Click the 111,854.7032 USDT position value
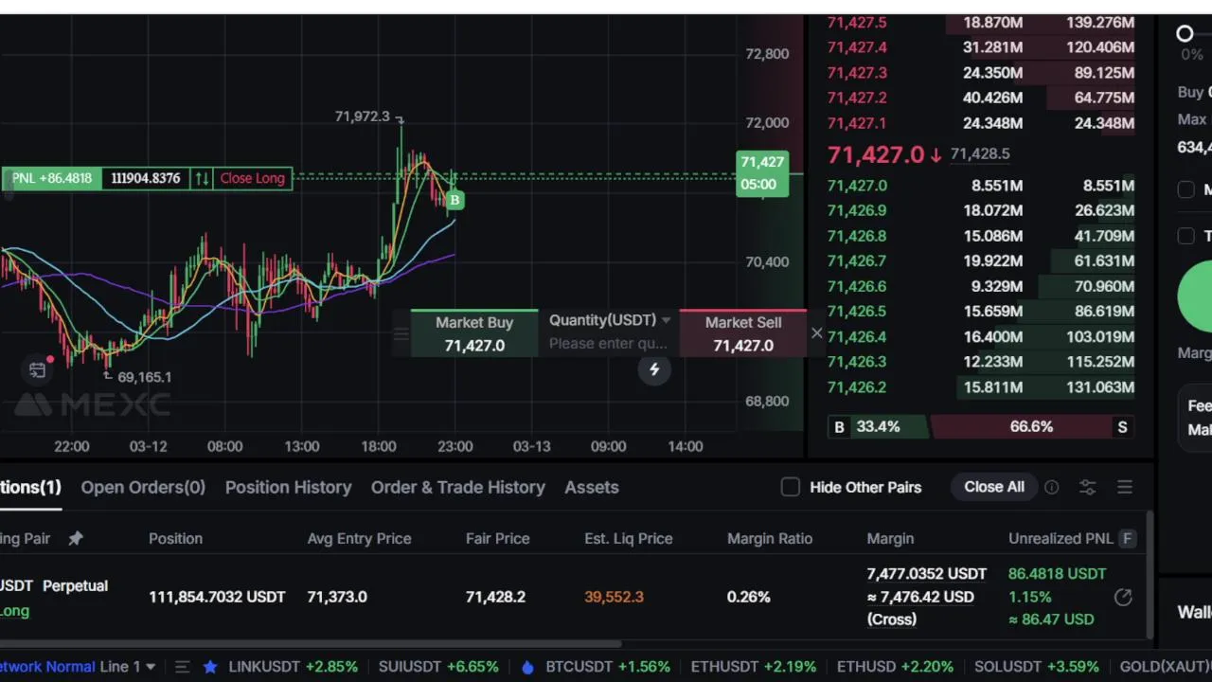The height and width of the screenshot is (682, 1212). 217,597
